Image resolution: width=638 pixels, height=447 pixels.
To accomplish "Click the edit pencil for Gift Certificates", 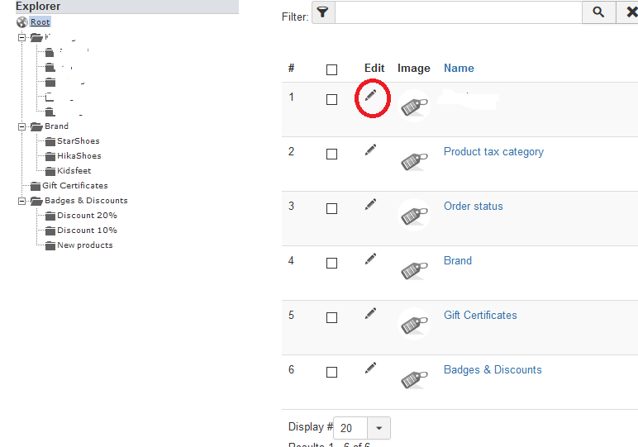I will (370, 313).
